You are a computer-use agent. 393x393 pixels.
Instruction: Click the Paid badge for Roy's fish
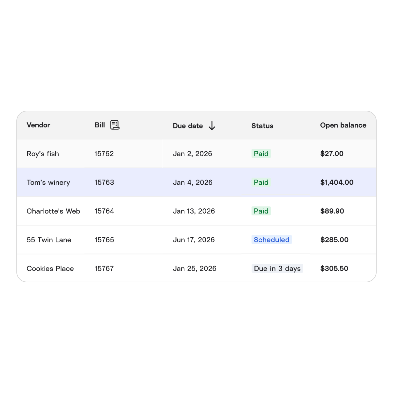tap(261, 154)
